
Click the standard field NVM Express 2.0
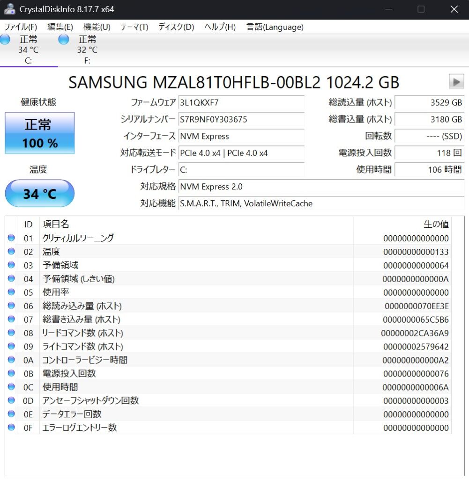pyautogui.click(x=321, y=186)
